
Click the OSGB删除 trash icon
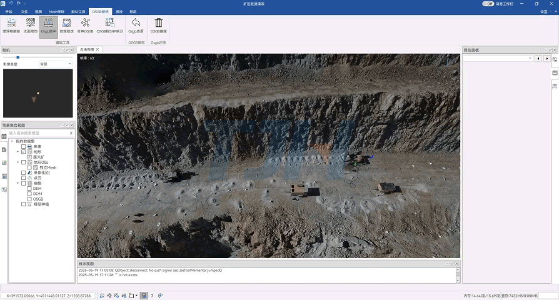click(159, 24)
